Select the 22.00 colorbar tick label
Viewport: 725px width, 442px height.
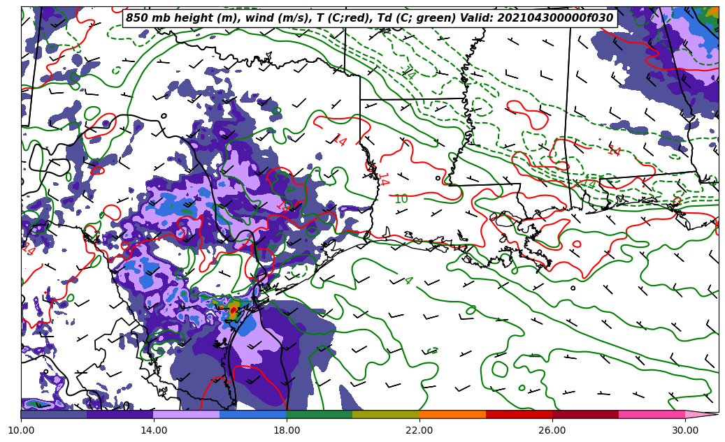coord(419,430)
